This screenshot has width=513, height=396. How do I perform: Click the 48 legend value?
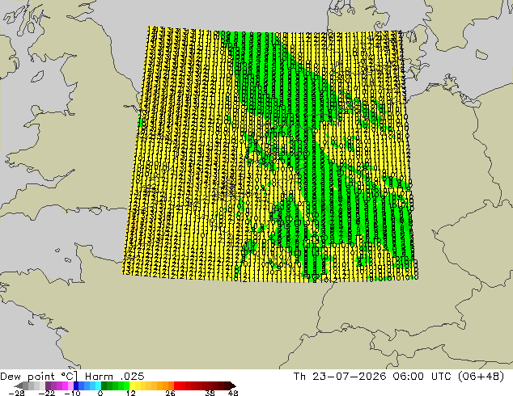(x=233, y=393)
